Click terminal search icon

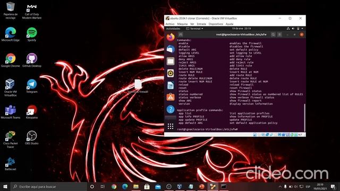[x=273, y=34]
